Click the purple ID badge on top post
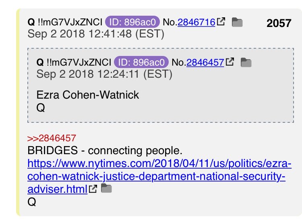Screen dimensions: 302x223 [132, 22]
